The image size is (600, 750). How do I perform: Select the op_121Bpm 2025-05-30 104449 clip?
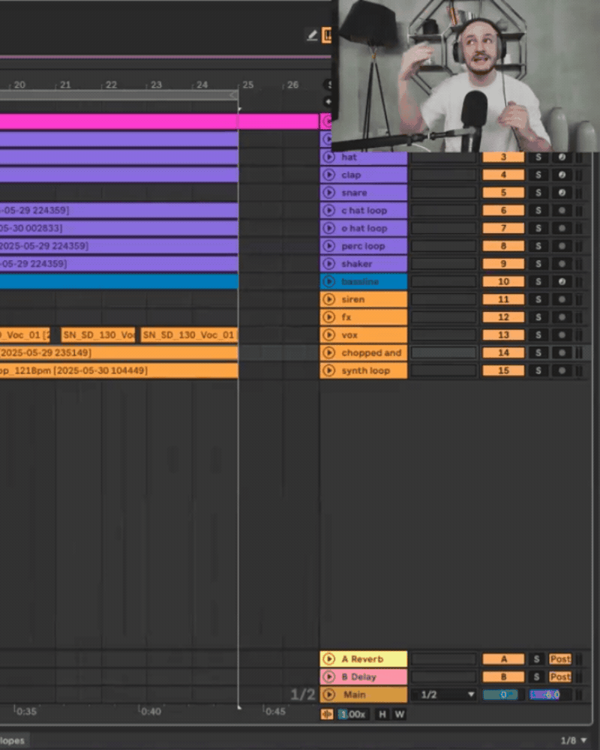118,370
